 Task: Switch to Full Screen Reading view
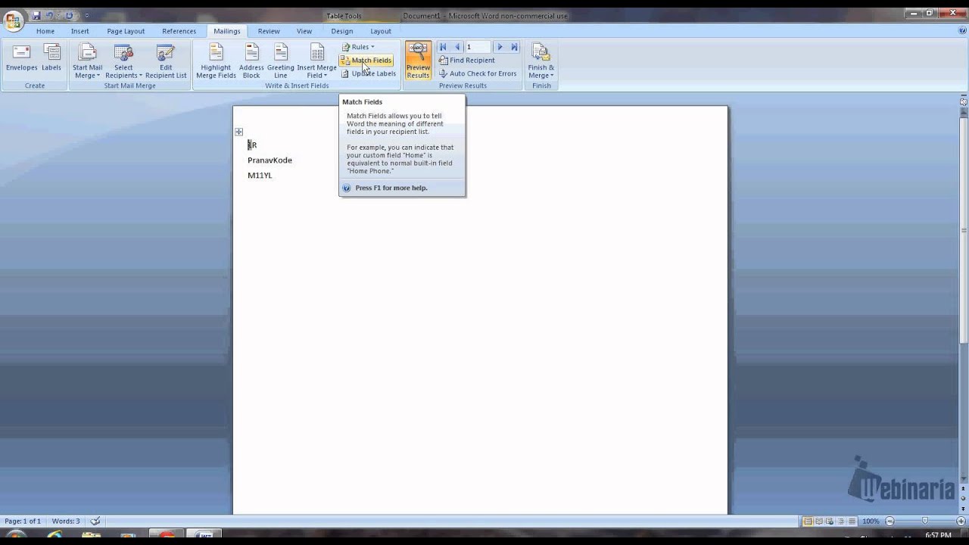point(819,522)
